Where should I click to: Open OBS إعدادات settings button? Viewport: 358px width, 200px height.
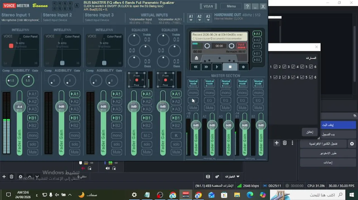pos(328,163)
